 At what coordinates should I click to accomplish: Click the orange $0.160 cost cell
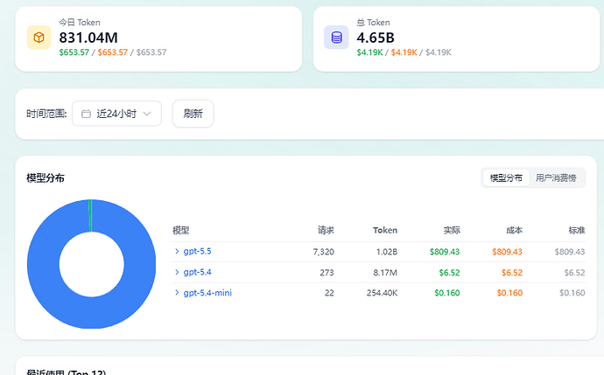(509, 293)
